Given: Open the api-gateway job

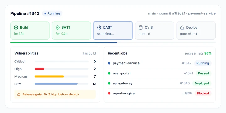Looking at the screenshot, I should [x=160, y=83].
